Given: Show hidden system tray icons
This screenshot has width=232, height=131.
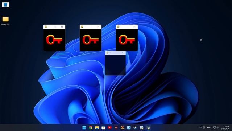Looking at the screenshot, I should tap(200, 127).
